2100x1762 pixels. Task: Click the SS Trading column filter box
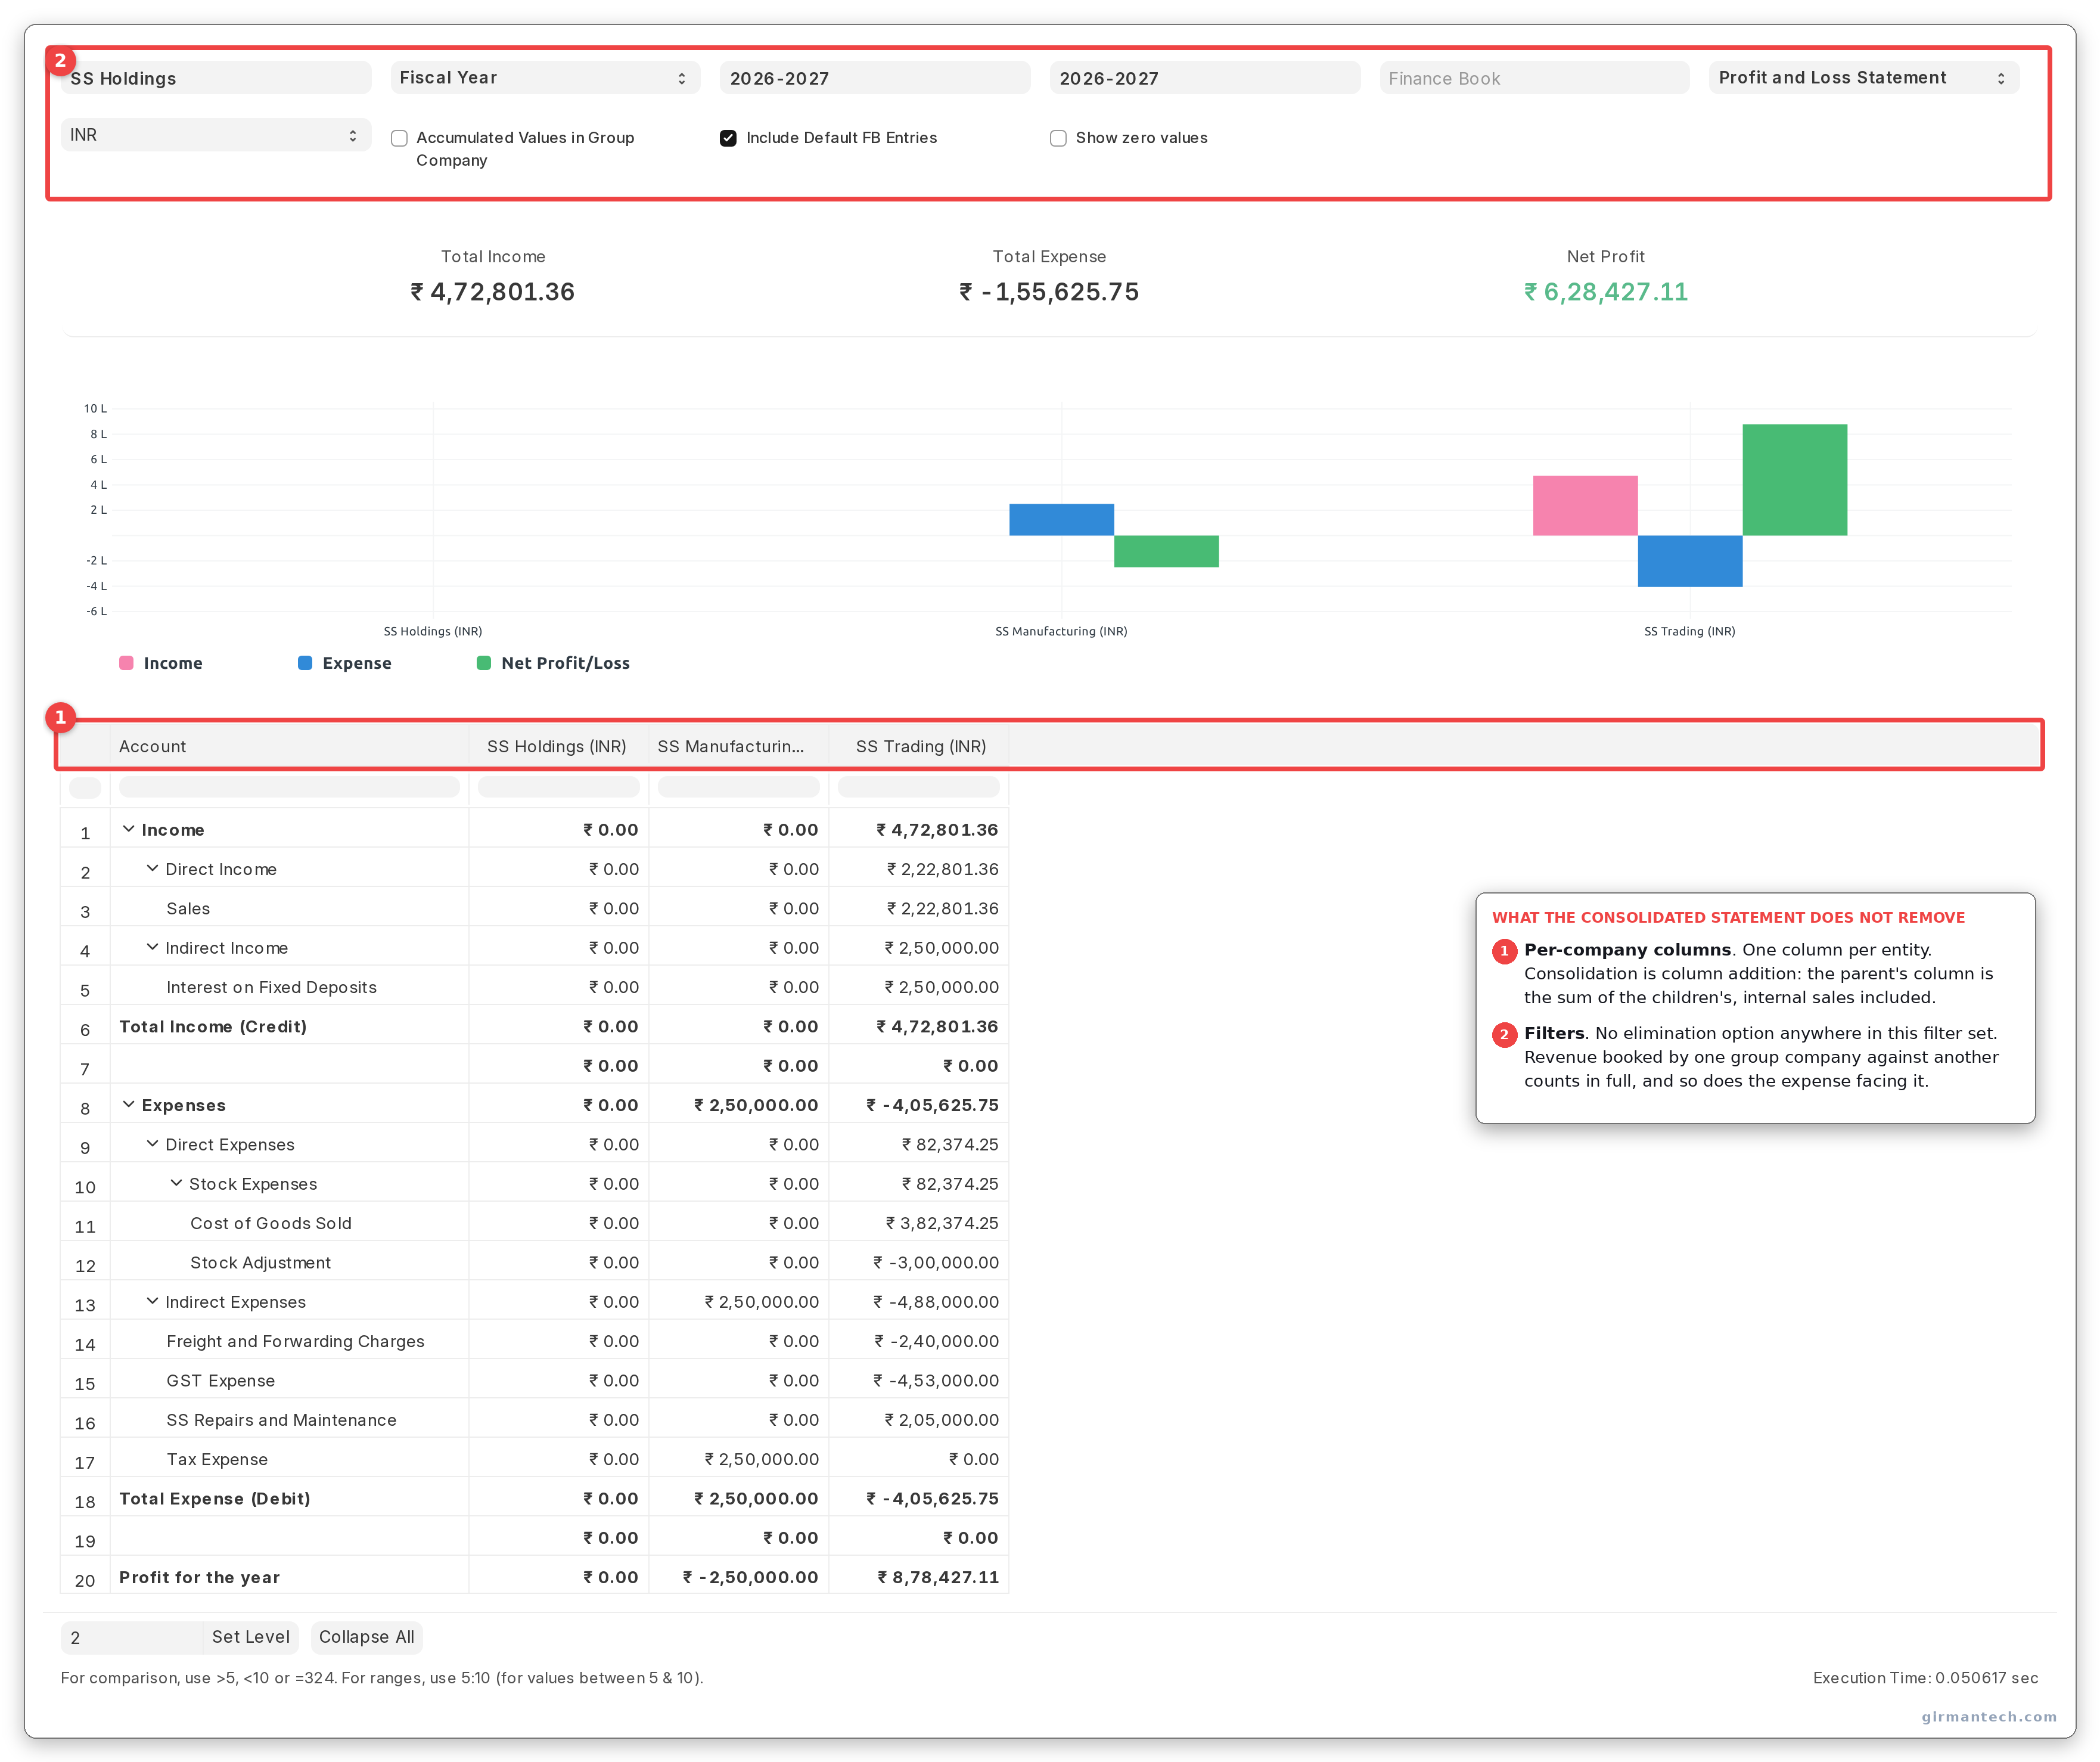(918, 787)
